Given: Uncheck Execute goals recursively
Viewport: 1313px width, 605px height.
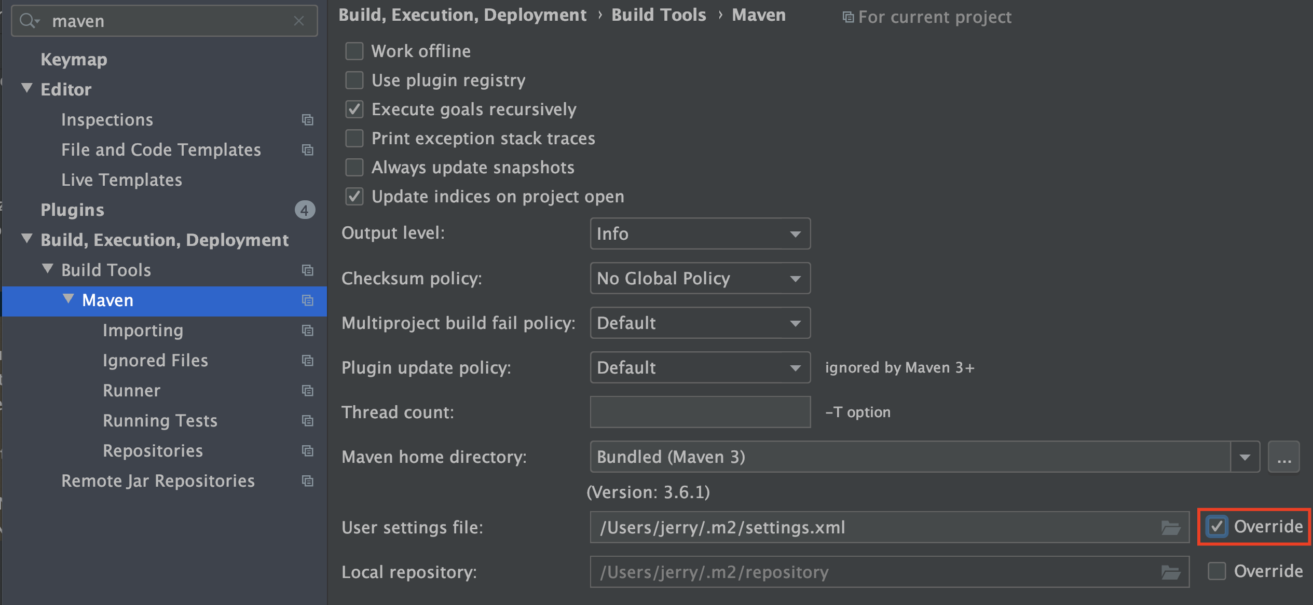Looking at the screenshot, I should coord(354,109).
